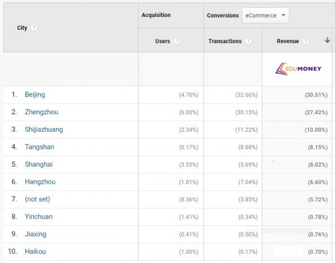This screenshot has height=263, width=335.
Task: Click the EduMoney logo
Action: [298, 68]
